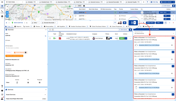The height and width of the screenshot is (101, 176).
Task: Open the Reports tab
Action: coord(18,26)
